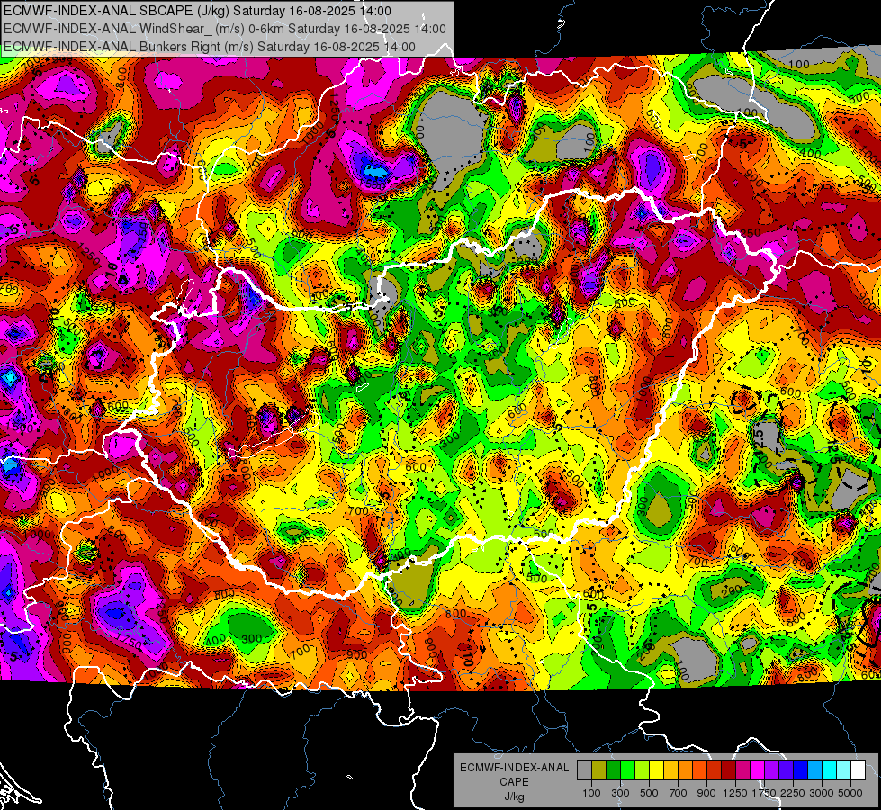Image resolution: width=881 pixels, height=810 pixels.
Task: Click the bright cyan legend swatch
Action: pos(830,770)
